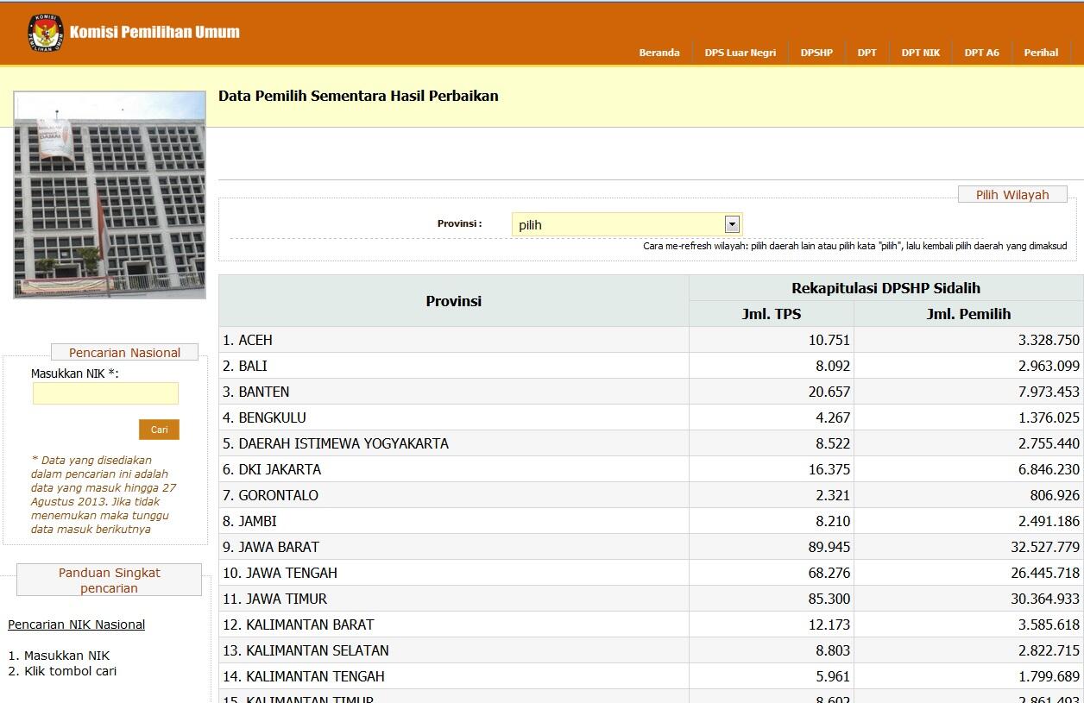Click voter count 32.527.779
This screenshot has width=1084, height=703.
click(1045, 547)
